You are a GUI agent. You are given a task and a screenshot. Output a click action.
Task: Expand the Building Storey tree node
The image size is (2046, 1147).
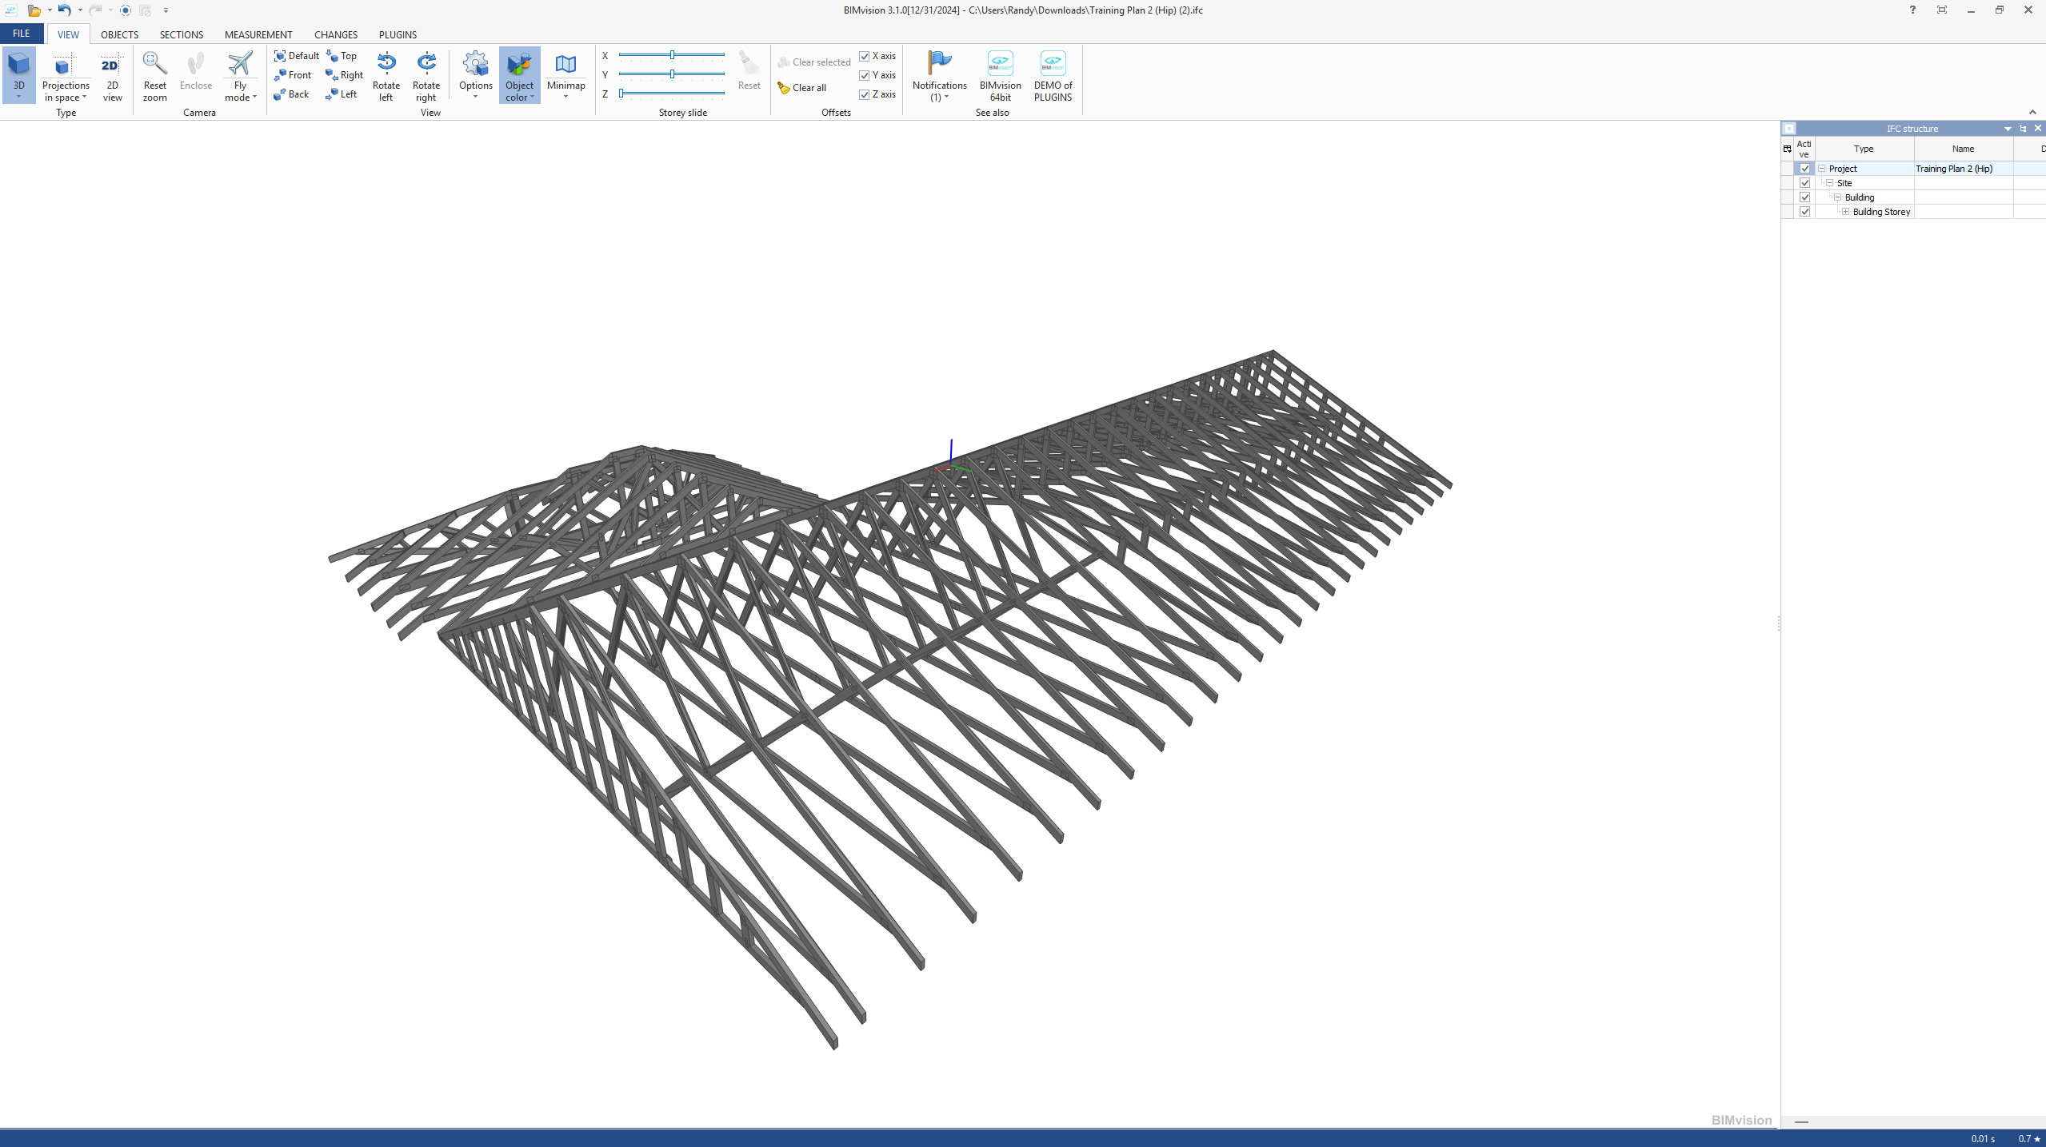pyautogui.click(x=1845, y=212)
